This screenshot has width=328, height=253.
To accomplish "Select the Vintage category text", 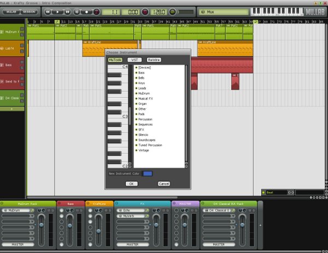I will point(143,150).
